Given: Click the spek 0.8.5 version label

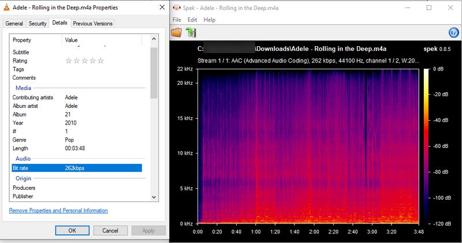Looking at the screenshot, I should tap(437, 49).
